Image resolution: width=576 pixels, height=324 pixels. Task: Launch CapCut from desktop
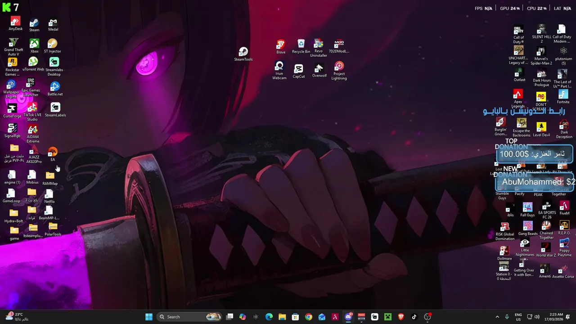[x=299, y=71]
